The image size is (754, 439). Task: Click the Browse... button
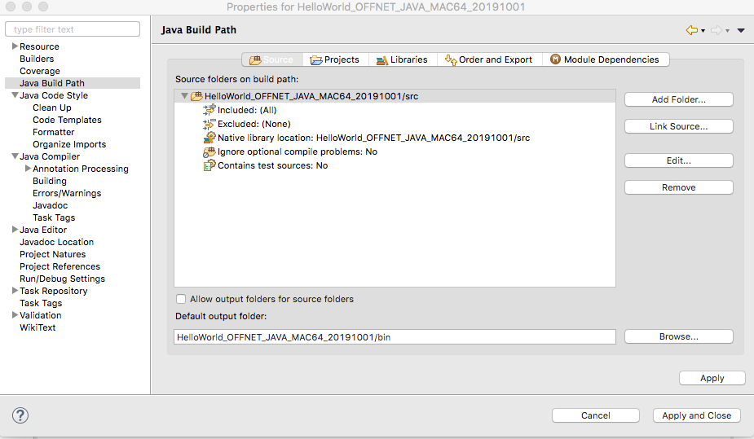[x=678, y=336]
